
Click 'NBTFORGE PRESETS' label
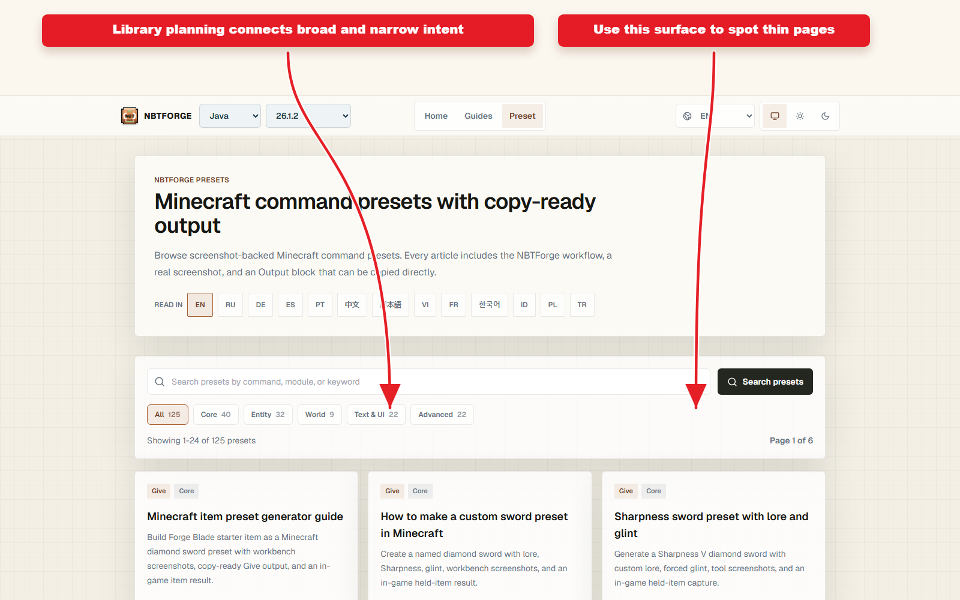point(191,180)
